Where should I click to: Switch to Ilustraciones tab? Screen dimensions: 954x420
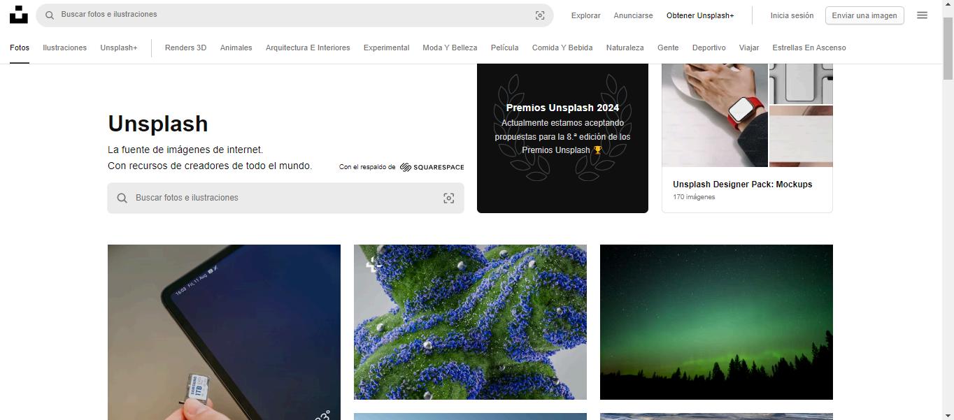[x=64, y=48]
